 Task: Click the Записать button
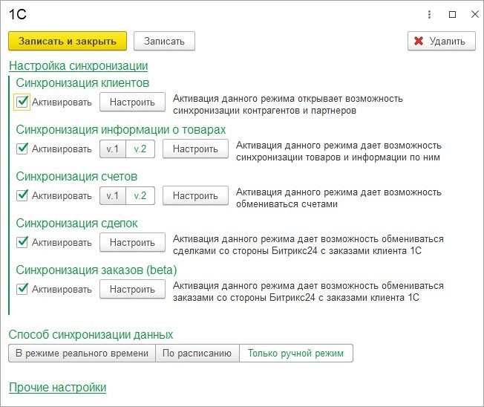pyautogui.click(x=164, y=41)
